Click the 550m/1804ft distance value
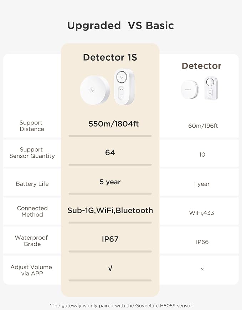This screenshot has height=310, width=242. click(114, 124)
